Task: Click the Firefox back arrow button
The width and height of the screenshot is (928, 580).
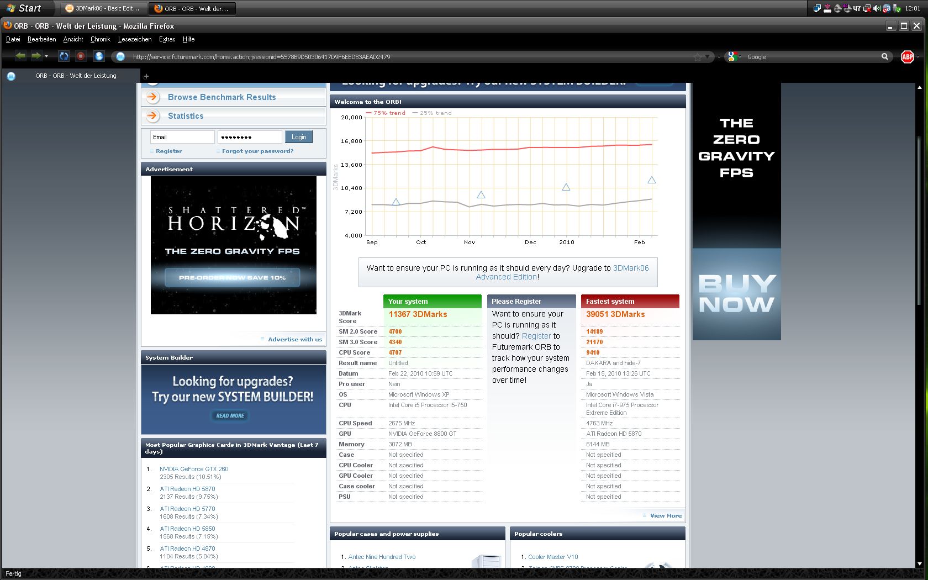Action: pyautogui.click(x=20, y=56)
